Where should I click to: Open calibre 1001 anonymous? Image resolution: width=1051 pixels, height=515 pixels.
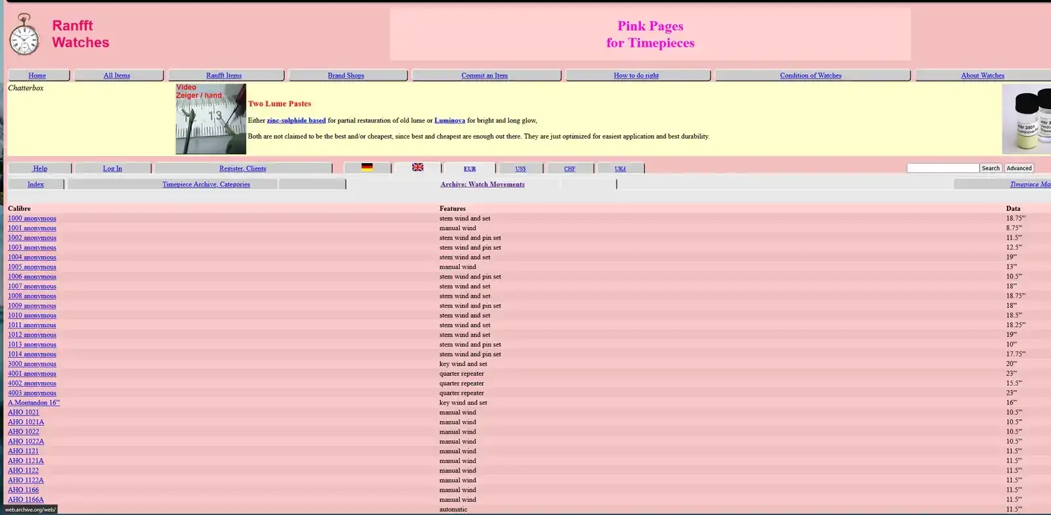pyautogui.click(x=32, y=229)
